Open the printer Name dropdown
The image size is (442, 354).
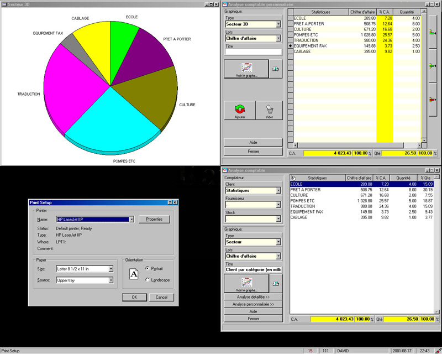(131, 220)
